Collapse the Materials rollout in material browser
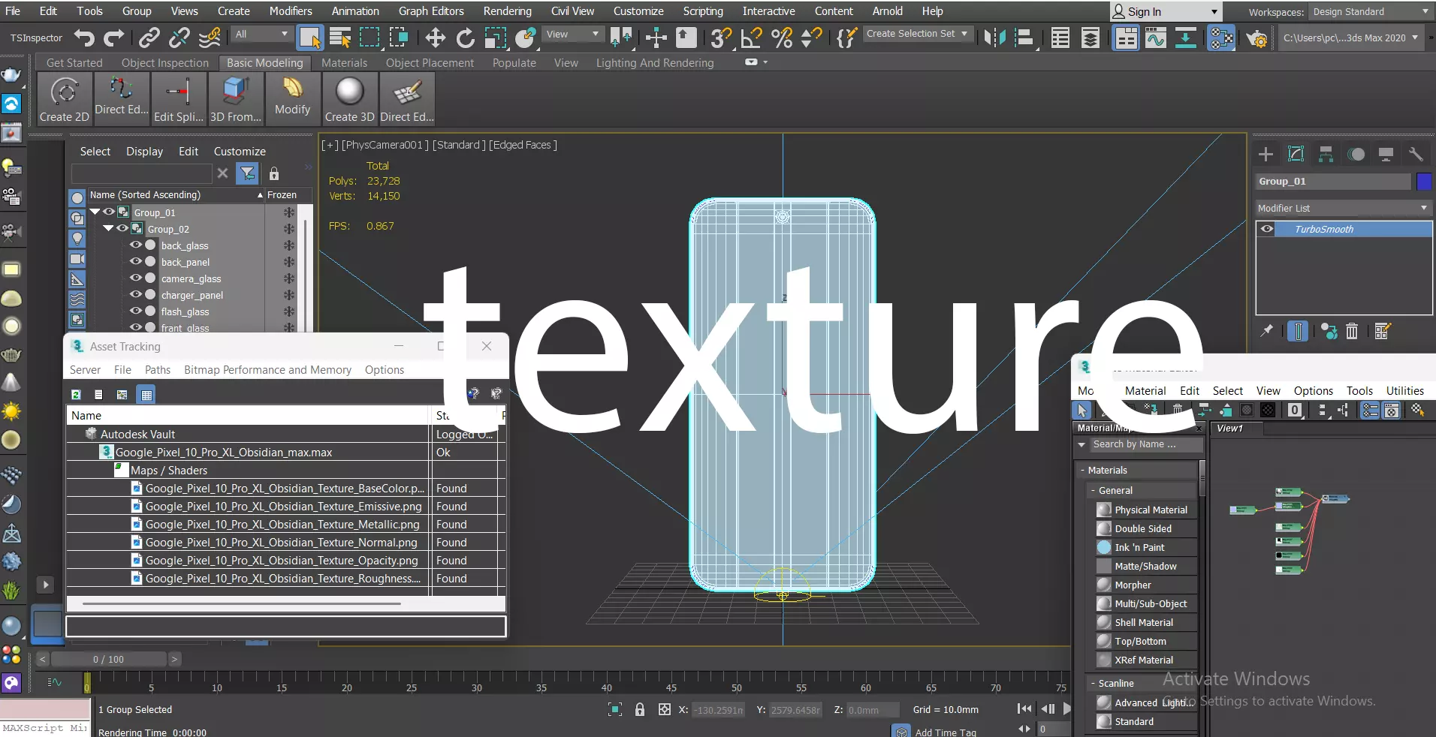Viewport: 1436px width, 737px height. click(x=1083, y=471)
